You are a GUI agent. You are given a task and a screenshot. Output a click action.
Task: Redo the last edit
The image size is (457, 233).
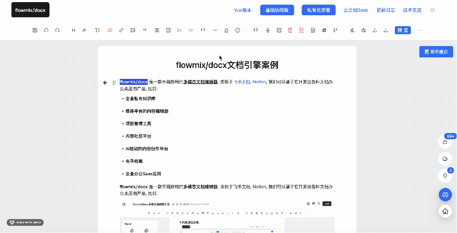point(58,30)
